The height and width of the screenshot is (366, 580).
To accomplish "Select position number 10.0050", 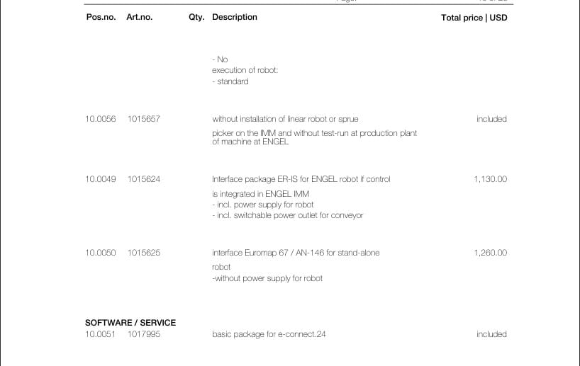I will [101, 253].
